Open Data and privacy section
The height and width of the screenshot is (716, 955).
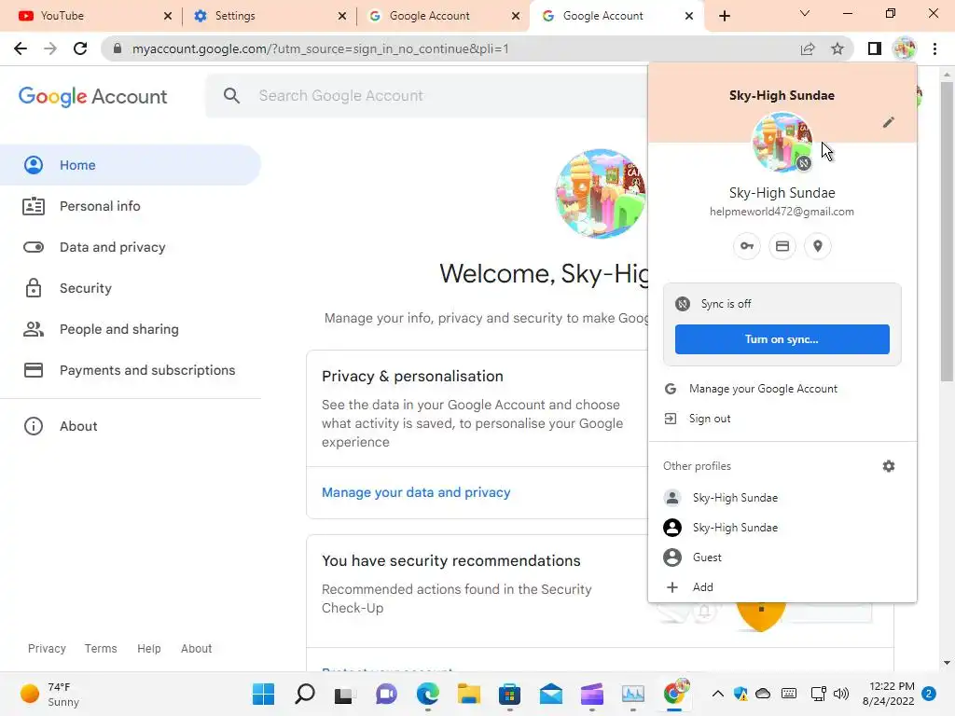click(131, 247)
